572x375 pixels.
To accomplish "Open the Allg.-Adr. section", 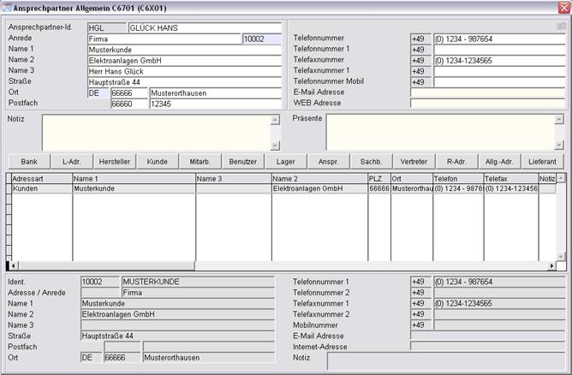I will tap(499, 161).
